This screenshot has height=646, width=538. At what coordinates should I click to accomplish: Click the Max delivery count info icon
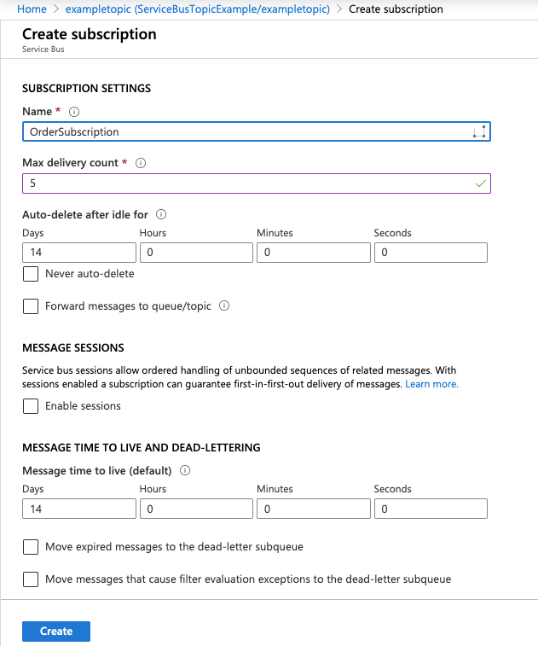[x=141, y=163]
